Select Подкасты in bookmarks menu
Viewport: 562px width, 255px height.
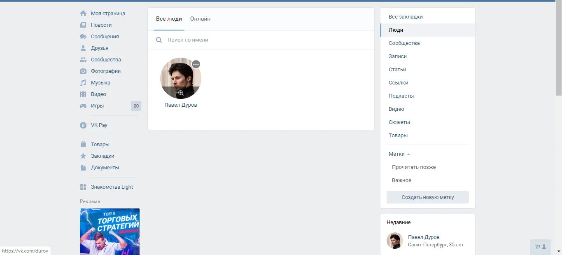[428, 96]
